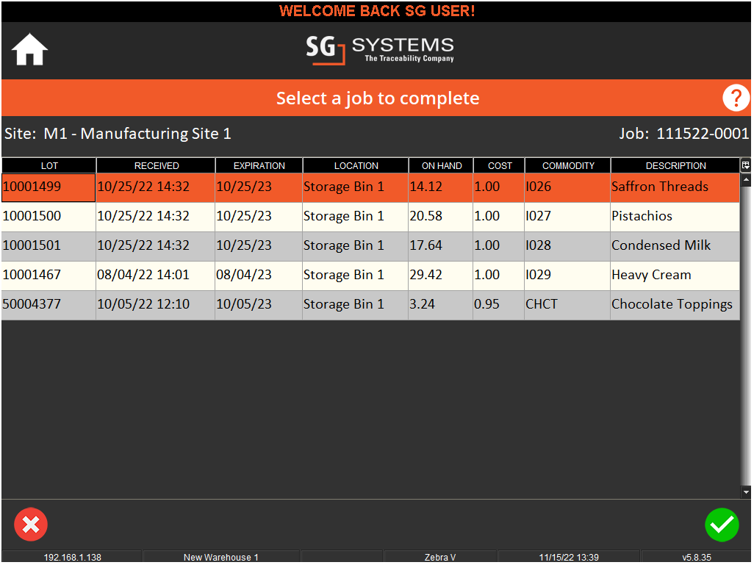Click Storage Bin 1 in Pistachios row
This screenshot has height=565, width=754.
pos(356,217)
